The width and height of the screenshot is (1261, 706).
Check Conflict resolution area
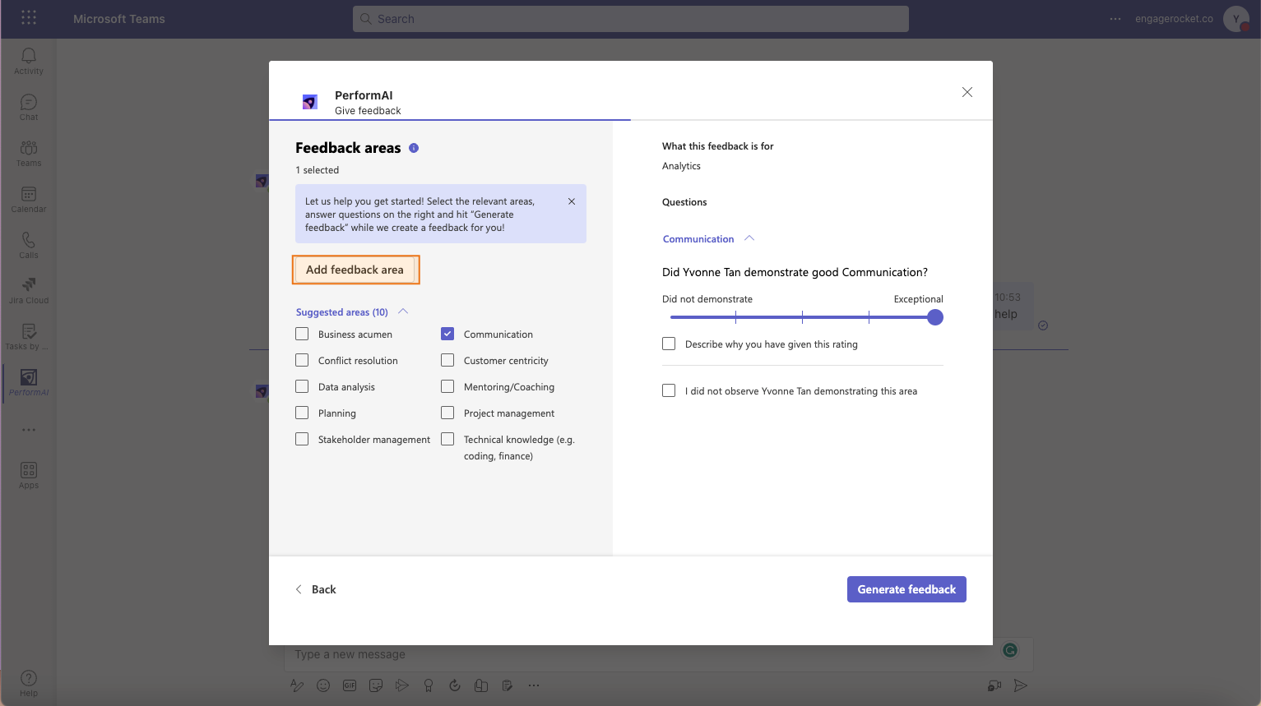[x=302, y=360]
